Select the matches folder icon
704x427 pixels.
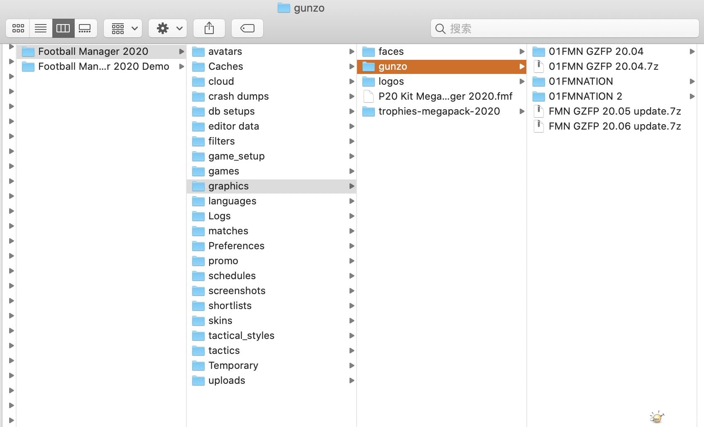tap(198, 231)
